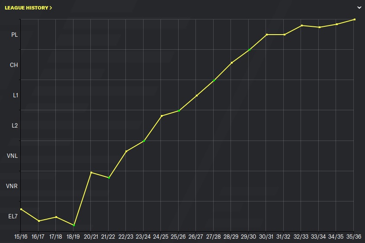Click the 15/16 season data point
Screen dimensions: 365x243
point(21,209)
